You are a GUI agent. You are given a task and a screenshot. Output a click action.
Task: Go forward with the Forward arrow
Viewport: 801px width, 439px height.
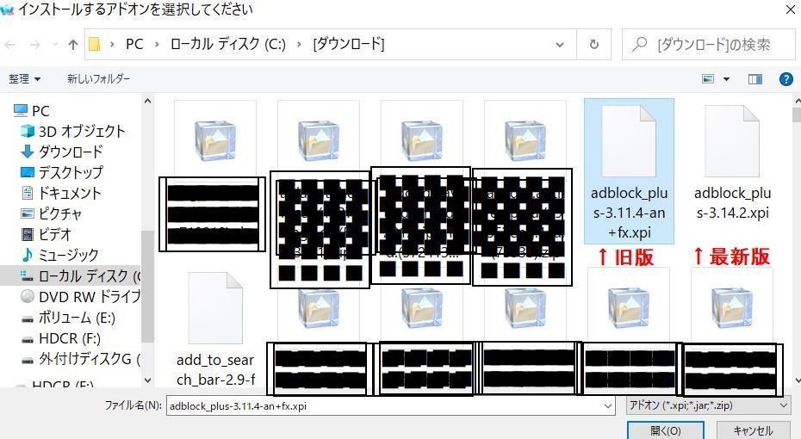pyautogui.click(x=34, y=45)
